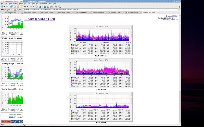Click the house Home icon in the Traffic Analysis window

pos(18,7)
